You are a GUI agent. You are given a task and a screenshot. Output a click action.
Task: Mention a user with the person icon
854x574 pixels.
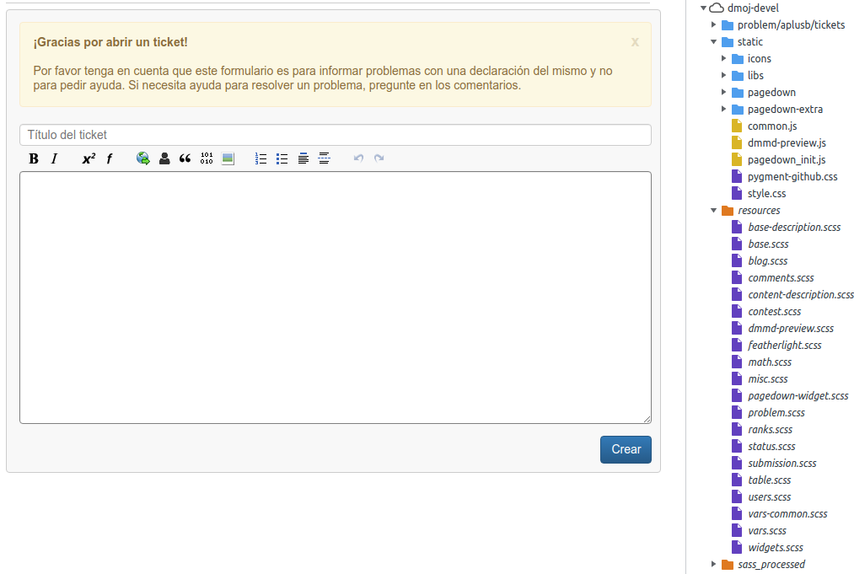(164, 158)
